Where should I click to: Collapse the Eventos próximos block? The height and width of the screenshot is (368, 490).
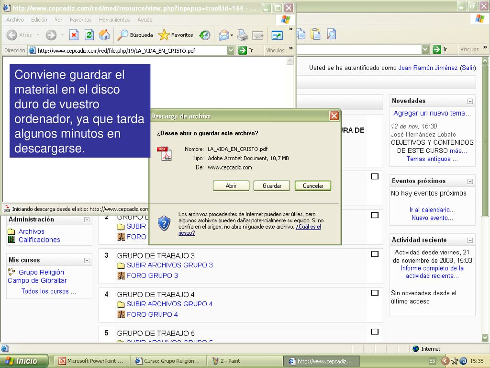point(470,182)
